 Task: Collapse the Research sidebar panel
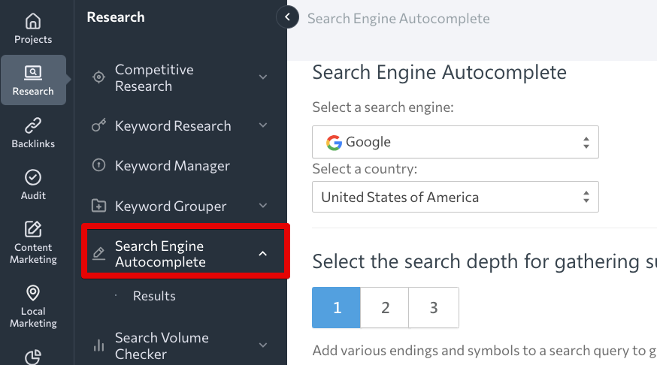[x=287, y=17]
